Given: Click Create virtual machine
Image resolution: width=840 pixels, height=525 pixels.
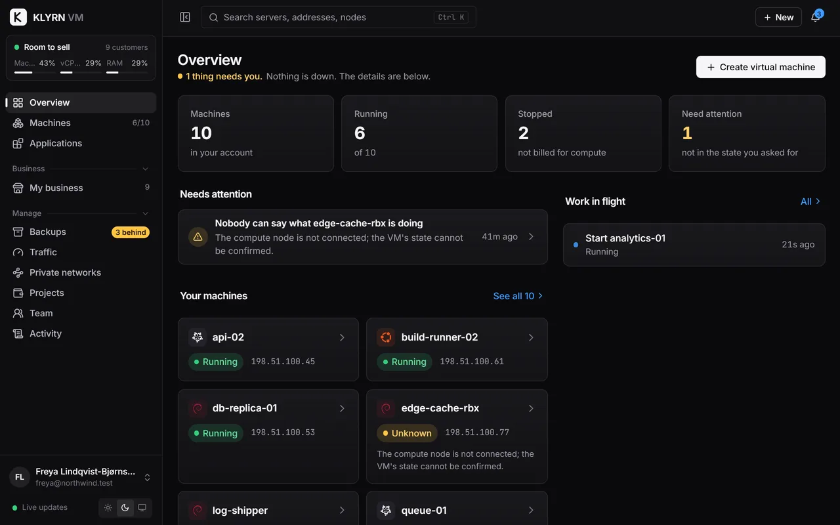Looking at the screenshot, I should coord(761,67).
